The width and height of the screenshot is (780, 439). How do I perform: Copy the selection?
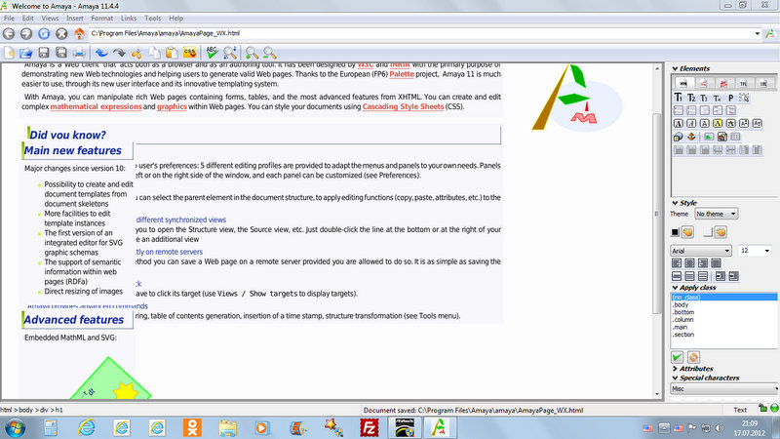pos(154,53)
